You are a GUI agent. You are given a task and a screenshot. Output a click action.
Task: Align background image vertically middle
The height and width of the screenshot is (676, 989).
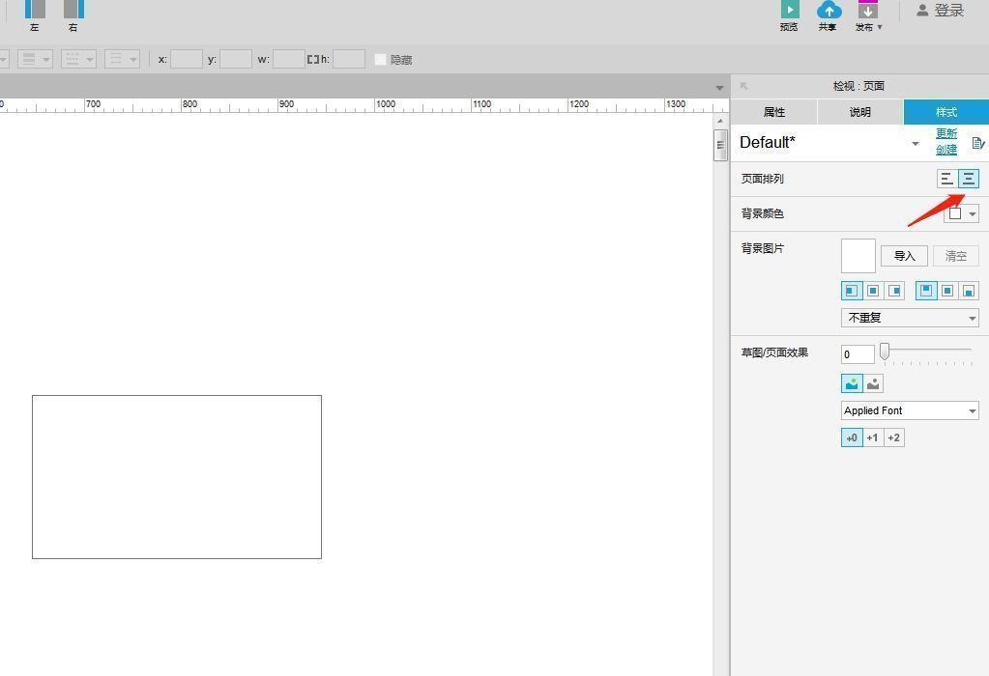(947, 291)
